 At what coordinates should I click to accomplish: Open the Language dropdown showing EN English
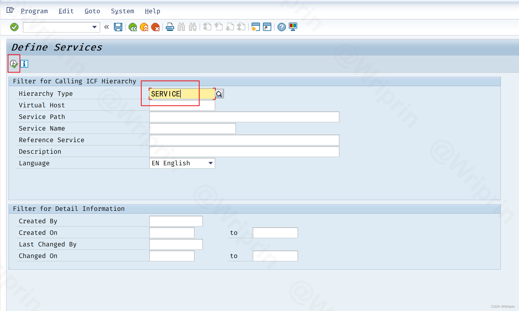pos(210,163)
